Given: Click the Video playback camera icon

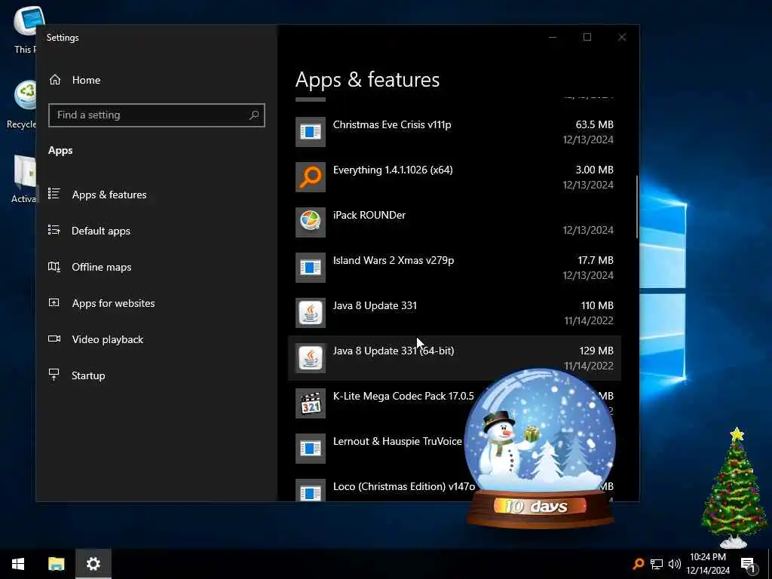Looking at the screenshot, I should [x=54, y=339].
